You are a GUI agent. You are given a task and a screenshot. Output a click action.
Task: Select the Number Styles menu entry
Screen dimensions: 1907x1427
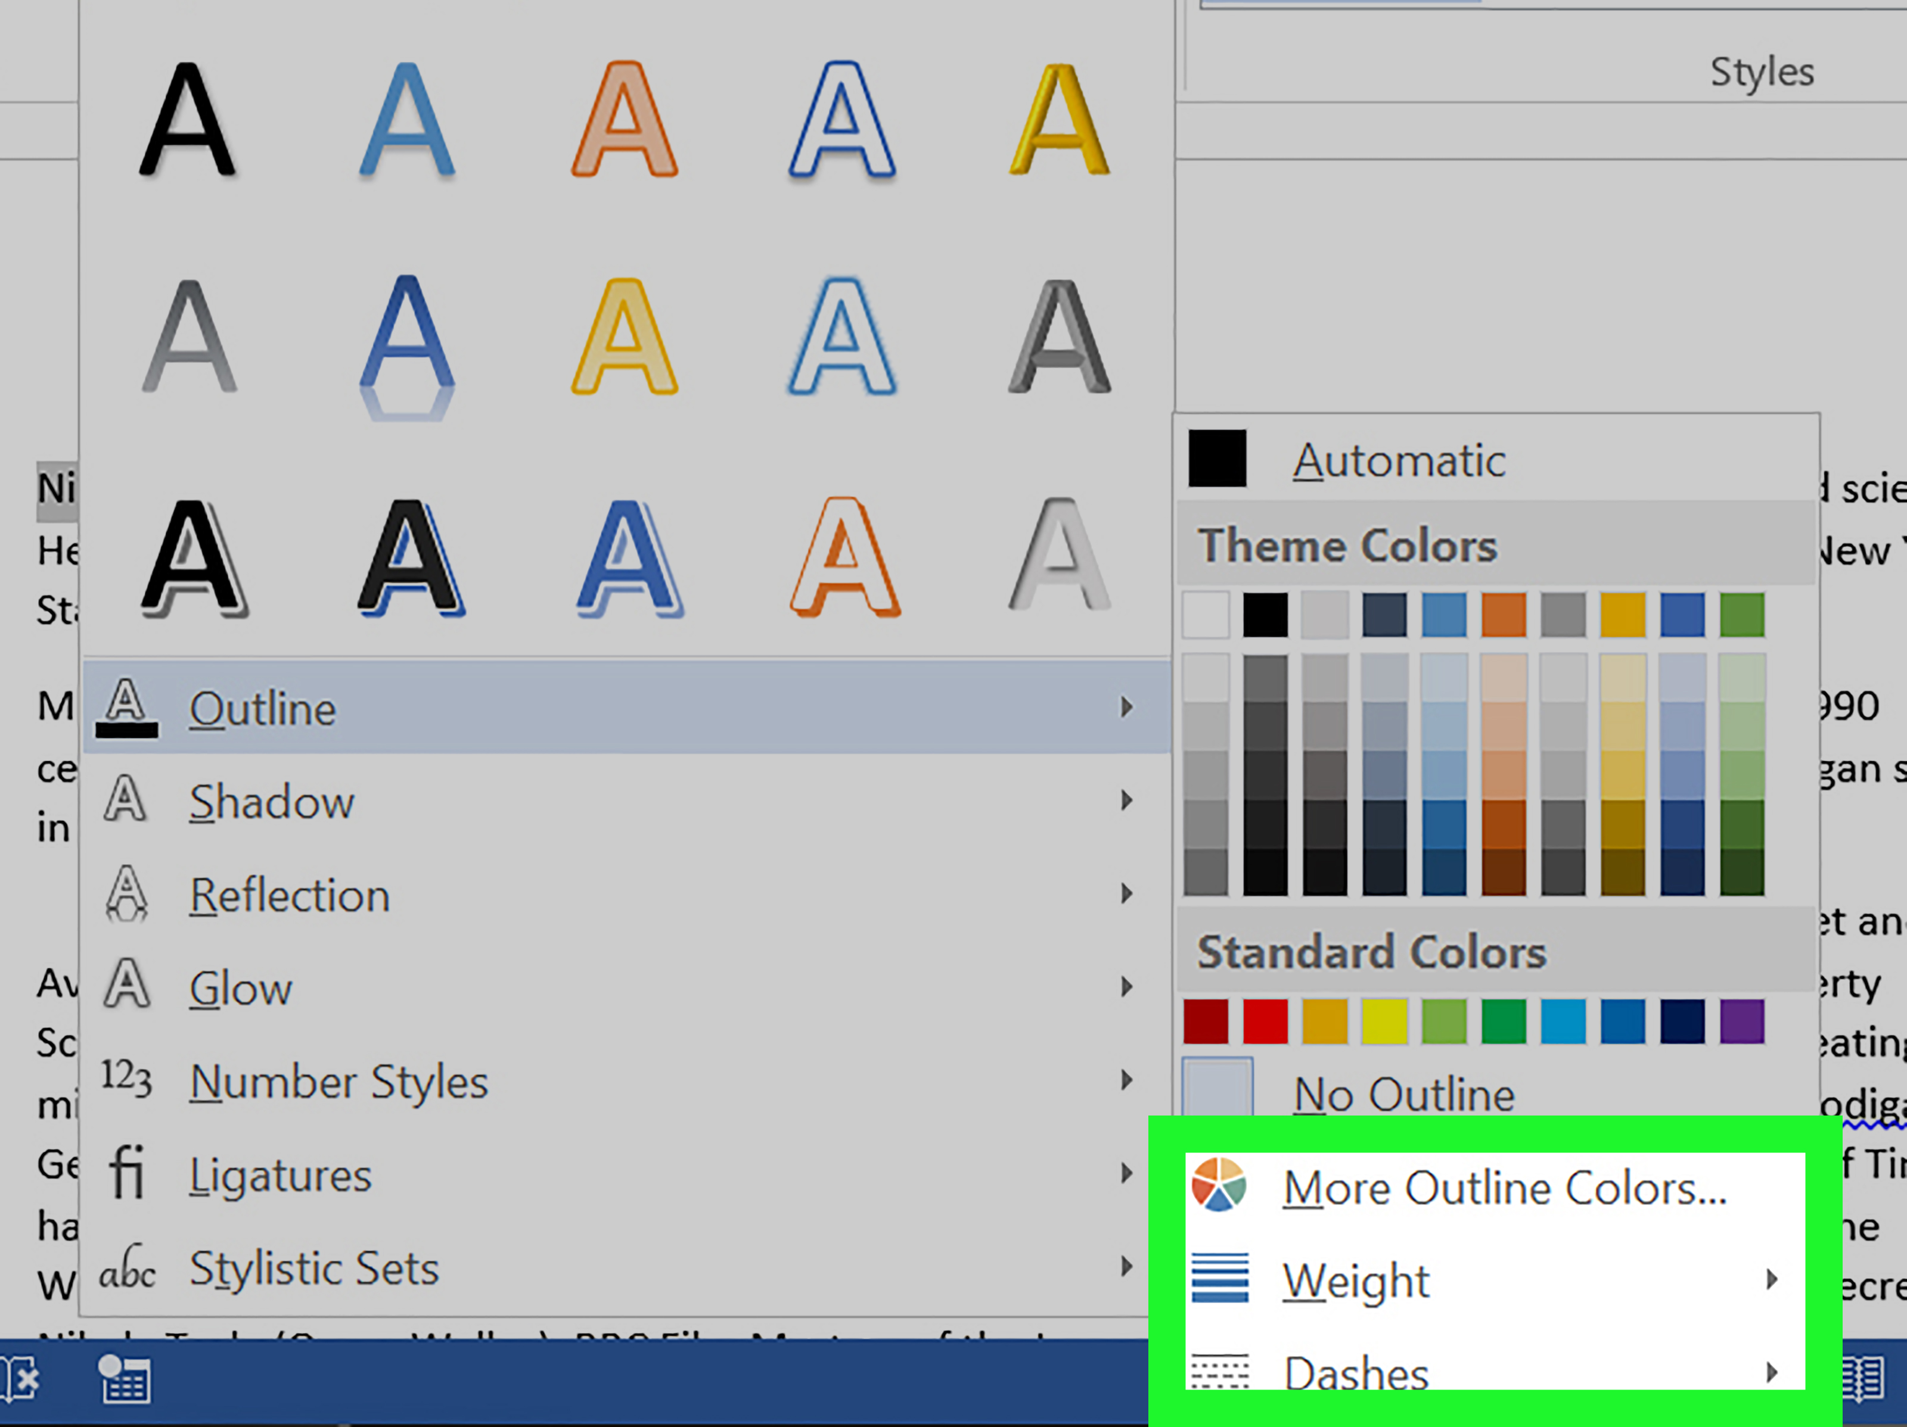pos(338,1080)
